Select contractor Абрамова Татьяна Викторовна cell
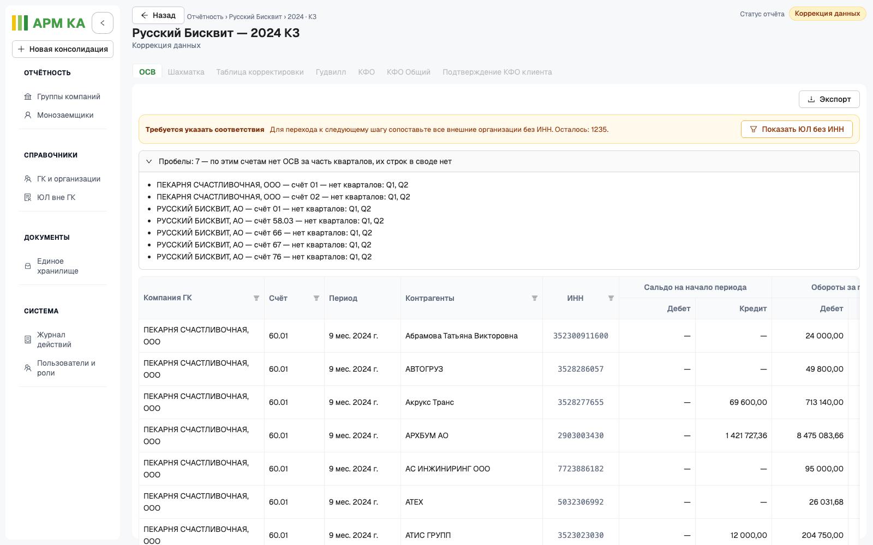The height and width of the screenshot is (545, 873). (471, 336)
